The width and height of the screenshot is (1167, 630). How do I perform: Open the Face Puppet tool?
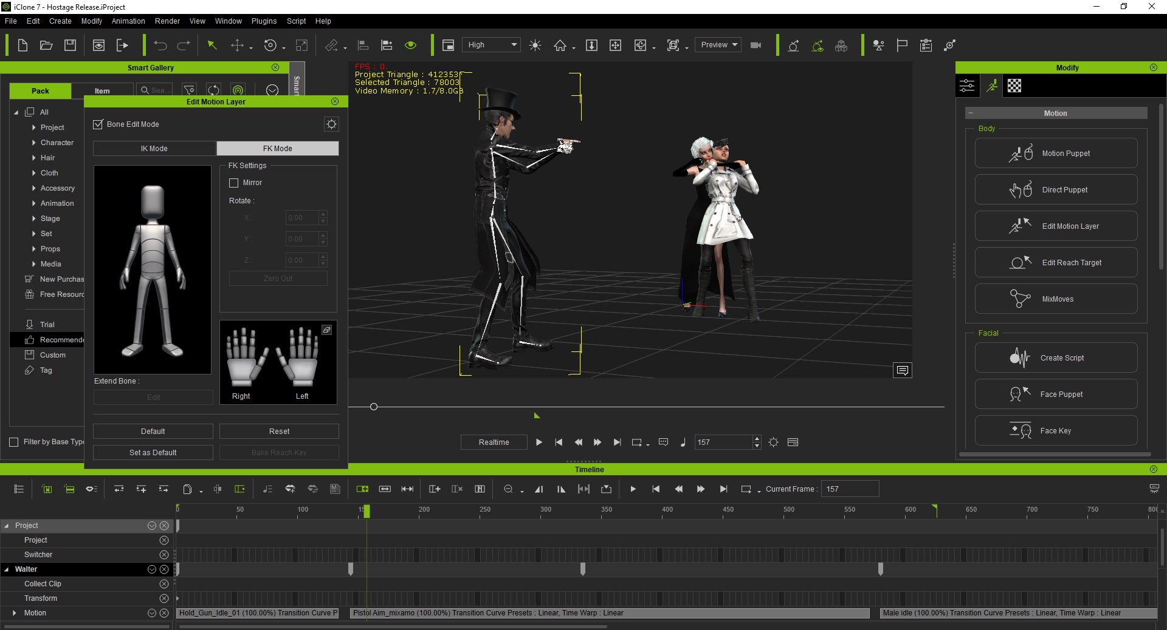click(x=1056, y=395)
